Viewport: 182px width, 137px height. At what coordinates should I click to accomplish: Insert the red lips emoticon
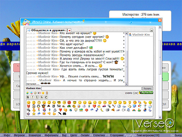[x=86, y=110]
